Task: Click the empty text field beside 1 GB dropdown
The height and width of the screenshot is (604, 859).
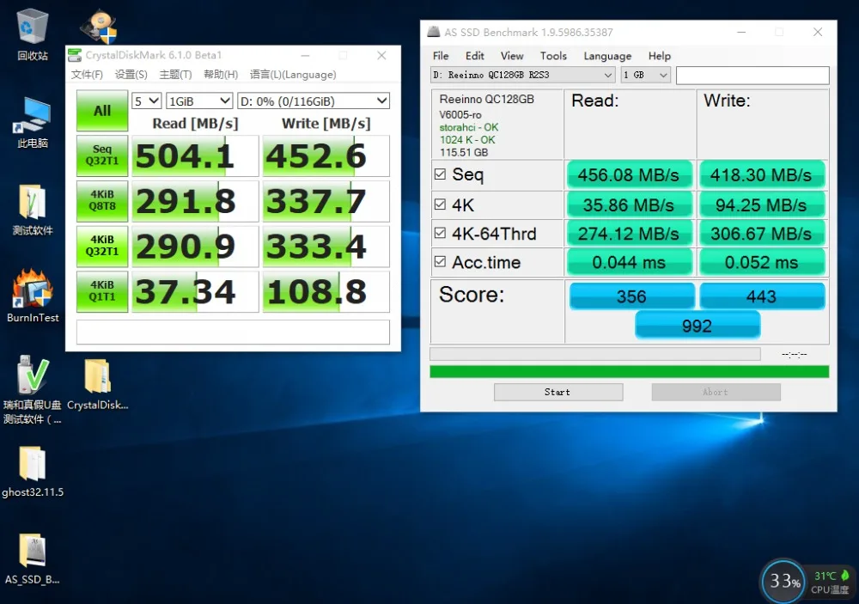Action: coord(752,75)
